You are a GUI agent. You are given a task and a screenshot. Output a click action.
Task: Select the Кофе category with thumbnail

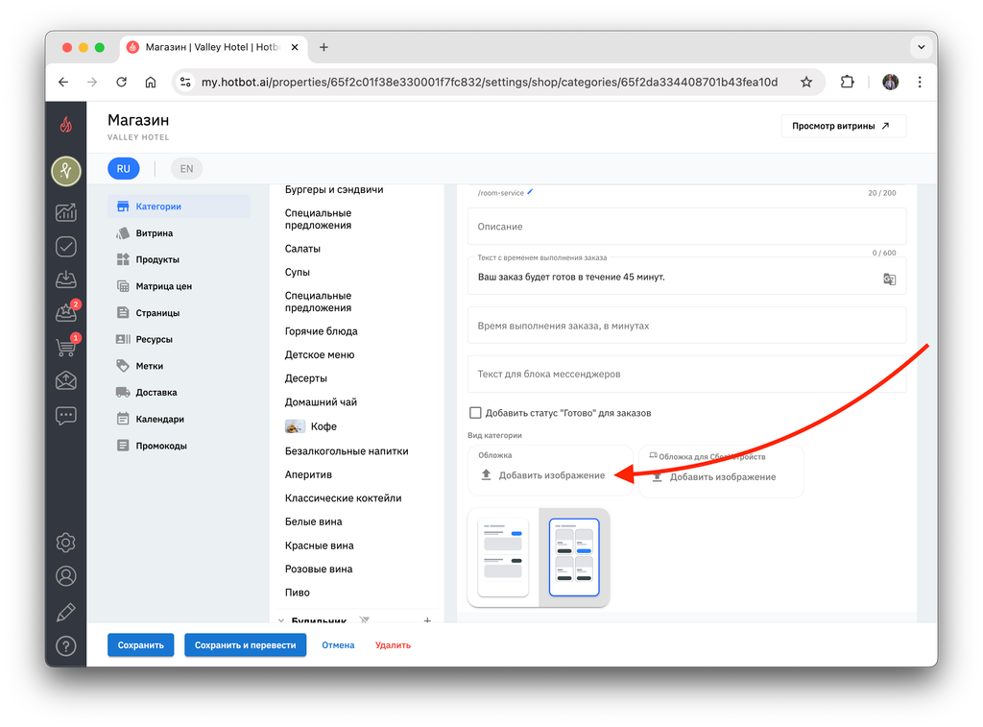(312, 426)
